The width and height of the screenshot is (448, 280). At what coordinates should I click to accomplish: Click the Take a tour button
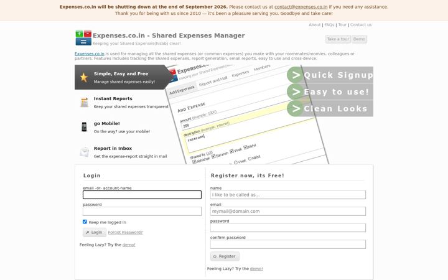coord(338,39)
